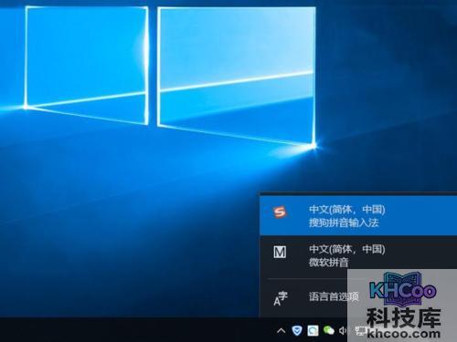Click the A字 language preferences icon
Viewport: 457px width, 342px height.
tap(281, 298)
